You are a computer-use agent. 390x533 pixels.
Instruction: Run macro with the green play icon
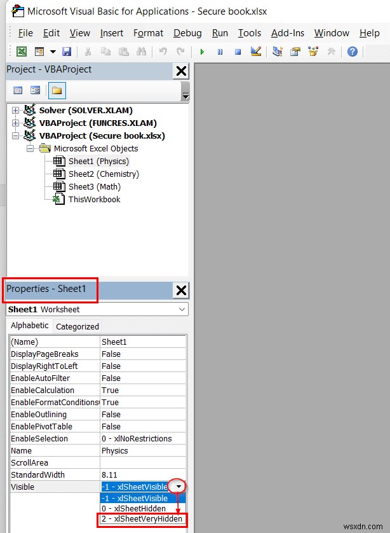202,52
